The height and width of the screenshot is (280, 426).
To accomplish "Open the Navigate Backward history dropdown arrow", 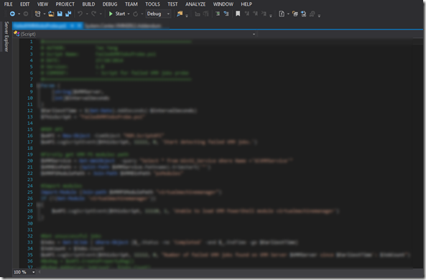I will [x=19, y=14].
